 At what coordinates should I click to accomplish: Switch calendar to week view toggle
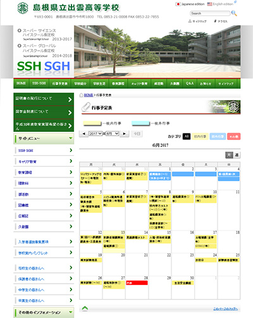[x=237, y=155]
